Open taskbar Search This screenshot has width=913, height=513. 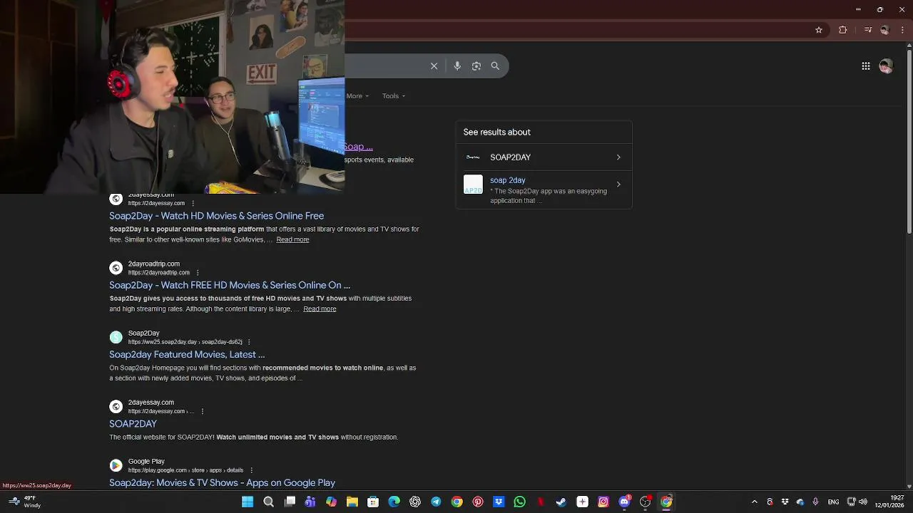[268, 502]
